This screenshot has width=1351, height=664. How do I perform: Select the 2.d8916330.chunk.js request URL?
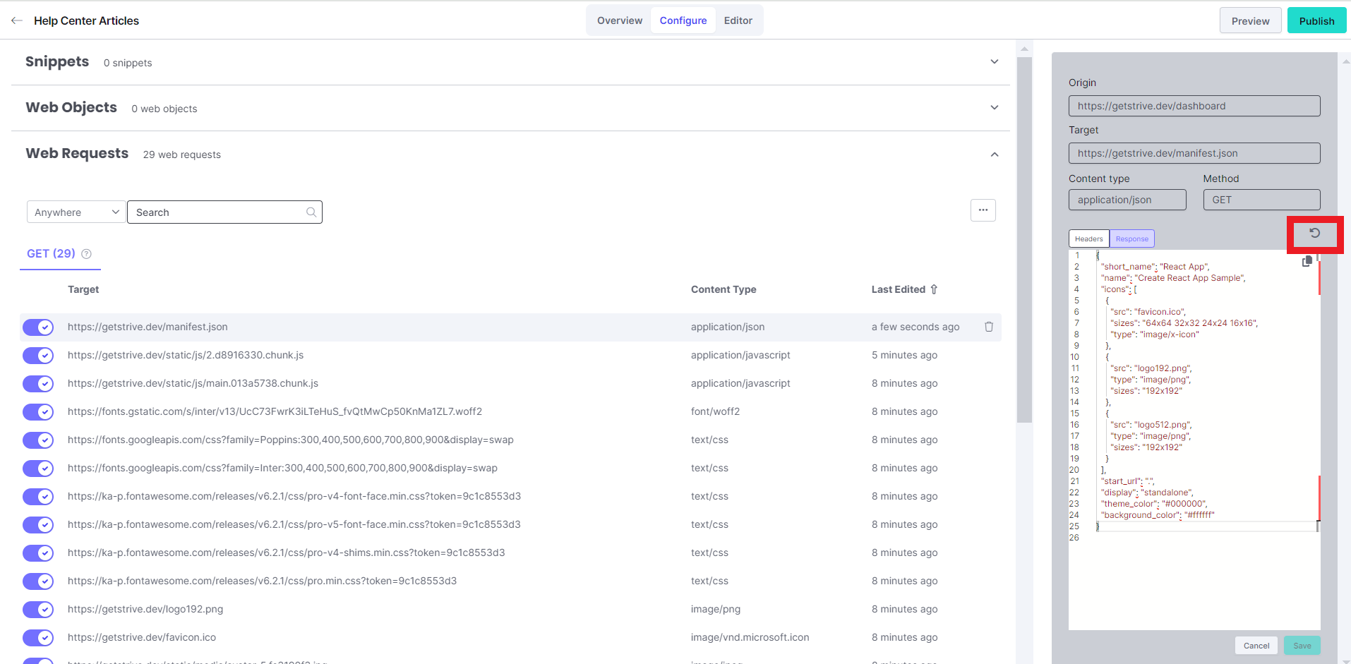coord(186,355)
